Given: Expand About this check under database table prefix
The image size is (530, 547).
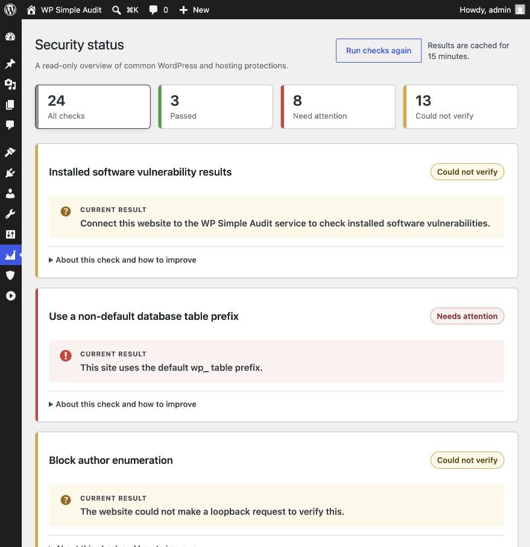Looking at the screenshot, I should click(x=122, y=404).
